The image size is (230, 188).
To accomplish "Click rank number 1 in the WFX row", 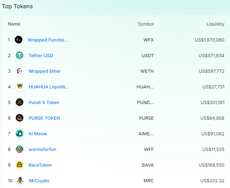I will pos(9,40).
